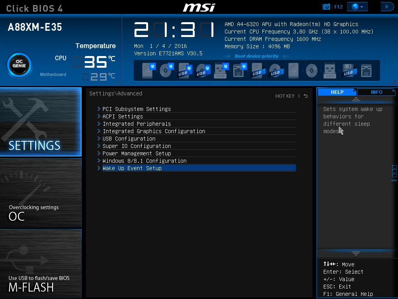Open the M-FLASH BIOS flash panel

coord(40,263)
